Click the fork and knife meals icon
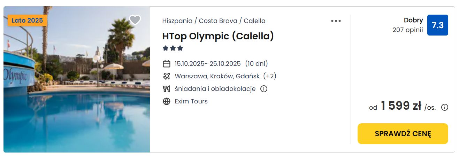The height and width of the screenshot is (156, 459). click(x=167, y=89)
